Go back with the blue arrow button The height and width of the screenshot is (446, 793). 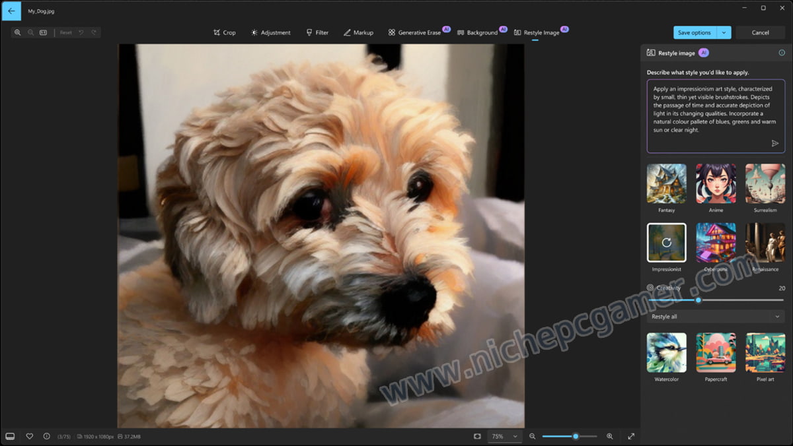[x=11, y=11]
